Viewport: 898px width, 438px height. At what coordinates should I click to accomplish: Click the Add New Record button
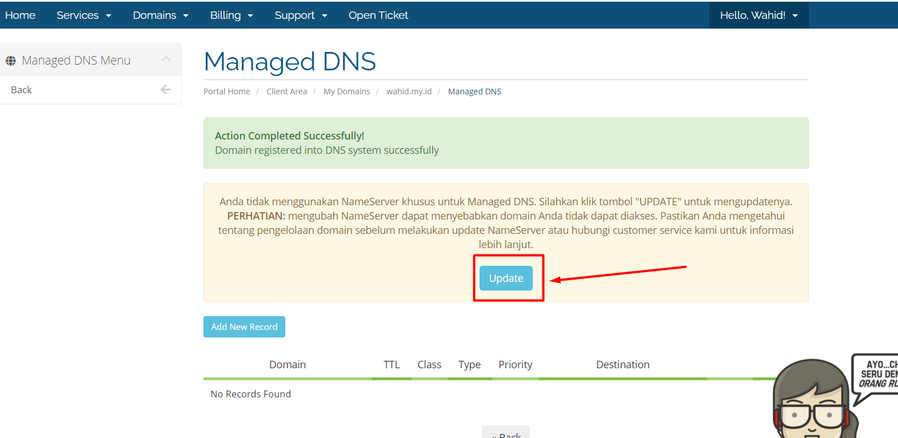[x=244, y=327]
